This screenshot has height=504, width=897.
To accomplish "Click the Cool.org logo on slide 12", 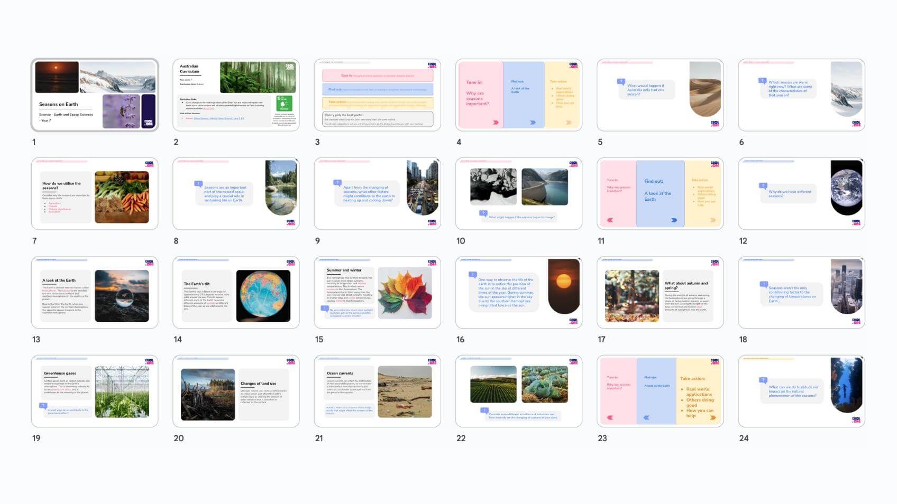I will (856, 222).
